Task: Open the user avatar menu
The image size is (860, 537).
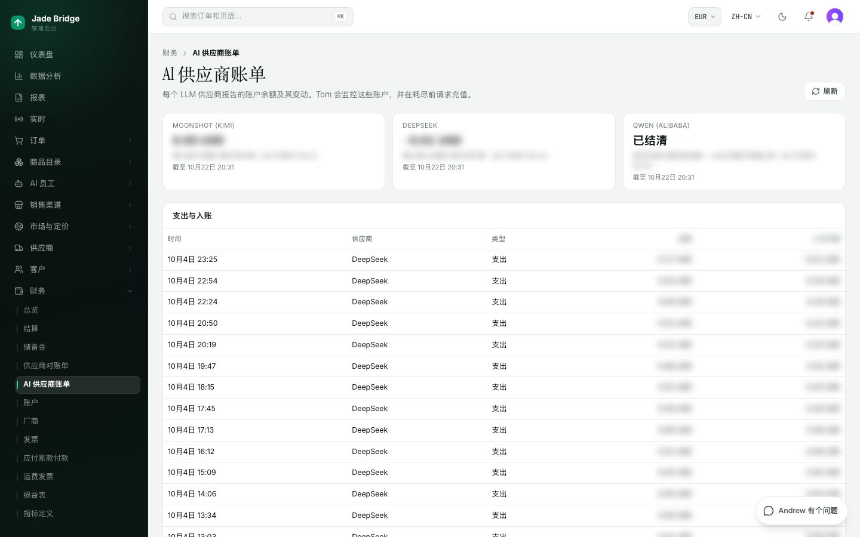Action: (835, 17)
